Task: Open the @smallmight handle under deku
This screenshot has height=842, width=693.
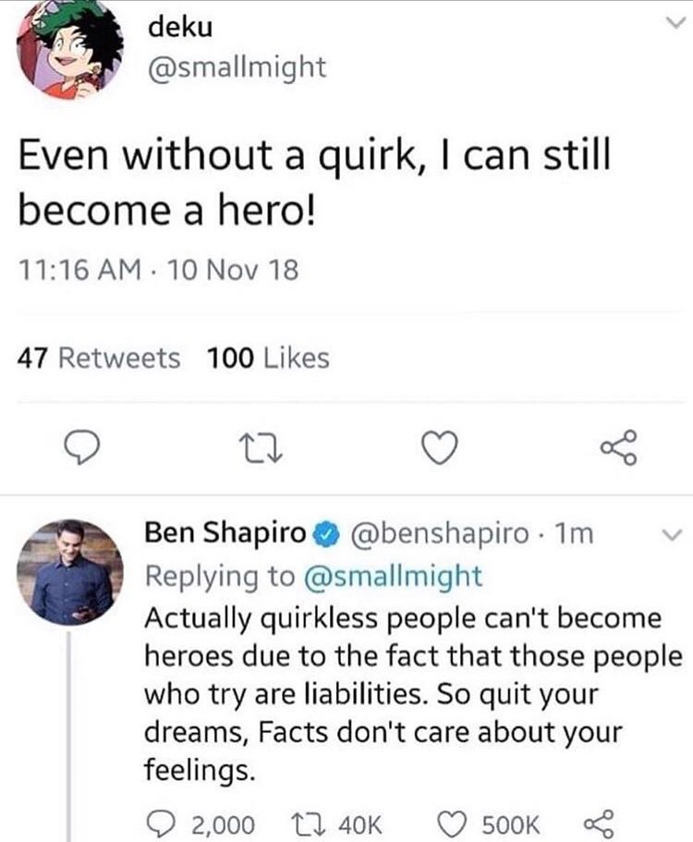Action: [237, 68]
